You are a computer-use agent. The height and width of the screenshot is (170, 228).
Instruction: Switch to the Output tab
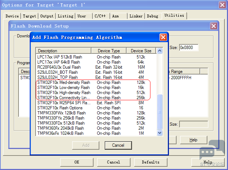(x=47, y=16)
